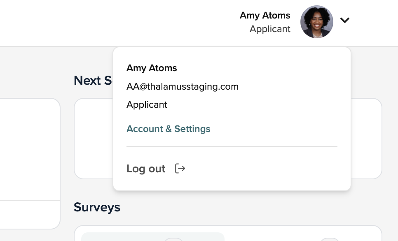Click the bold Amy Atoms name inside dropdown panel
398x241 pixels.
152,68
